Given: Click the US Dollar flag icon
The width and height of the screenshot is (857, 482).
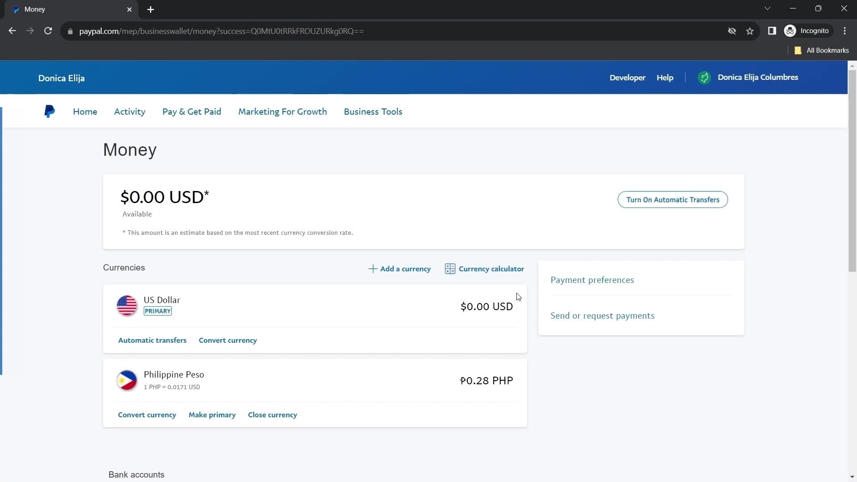Looking at the screenshot, I should point(127,306).
